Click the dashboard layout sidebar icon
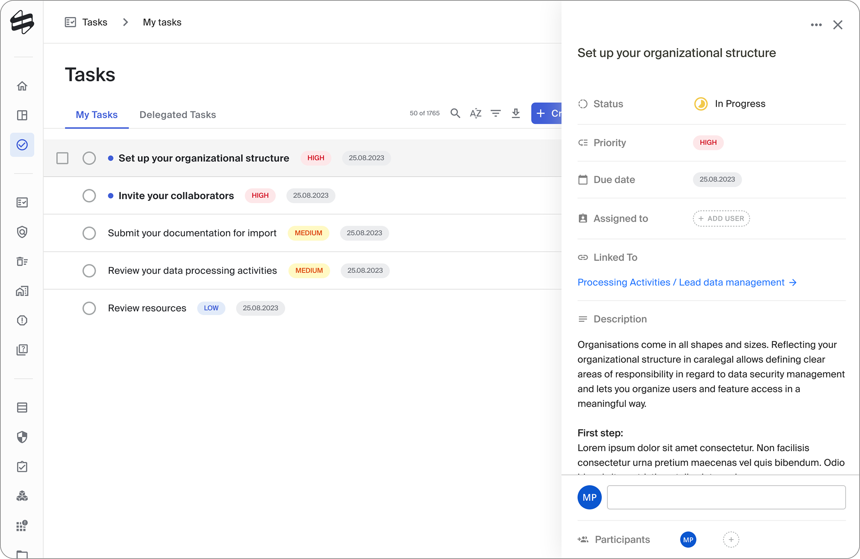Screen dimensions: 860x559 point(22,115)
